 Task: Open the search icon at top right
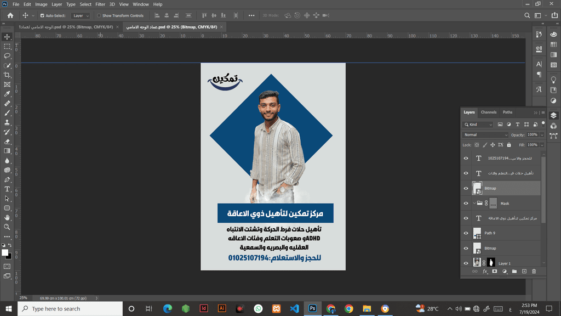point(527,15)
